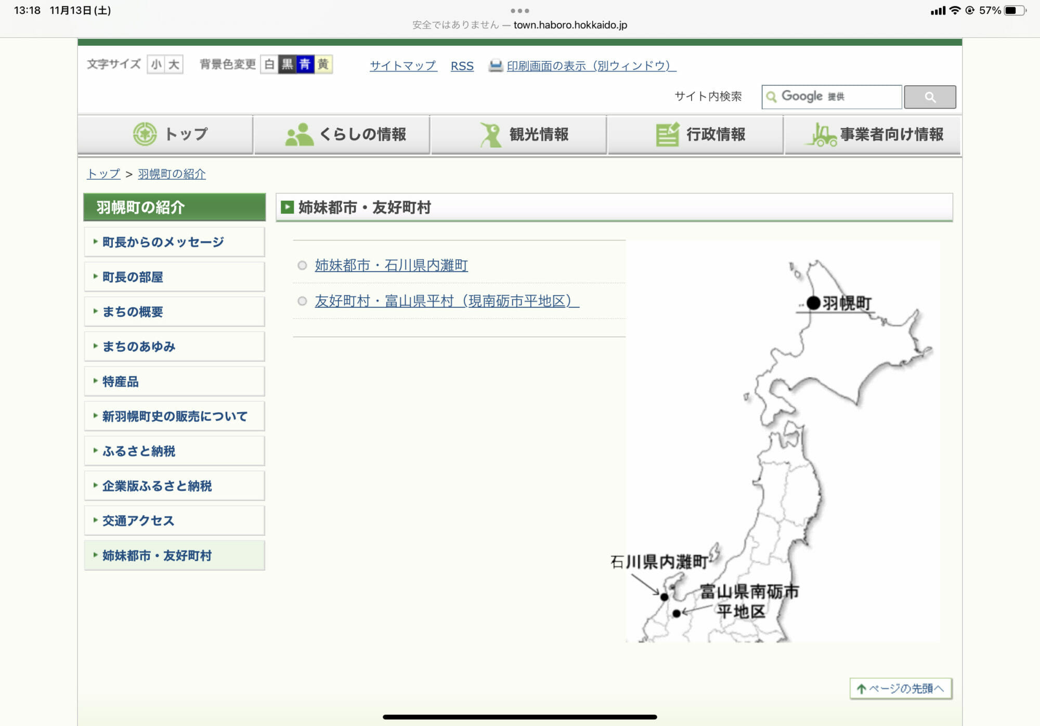Click the printer icon for print view

point(496,65)
